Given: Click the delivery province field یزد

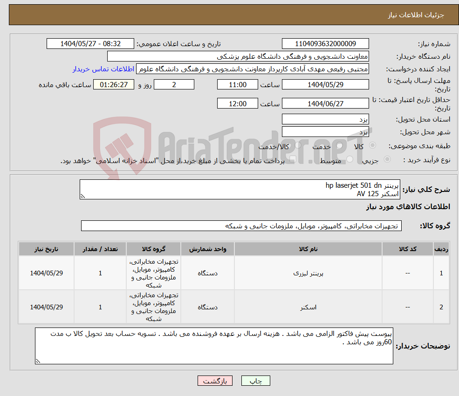Looking at the screenshot, I should coord(325,119).
